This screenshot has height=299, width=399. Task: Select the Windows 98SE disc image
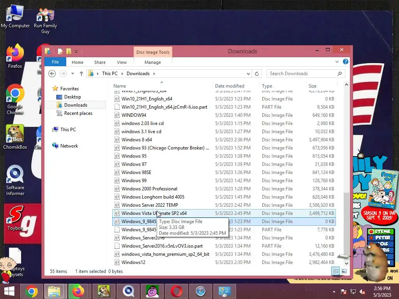tap(224, 172)
